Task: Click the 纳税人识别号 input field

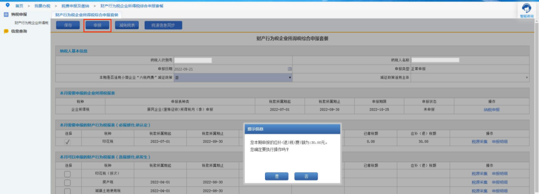Action: 193,60
